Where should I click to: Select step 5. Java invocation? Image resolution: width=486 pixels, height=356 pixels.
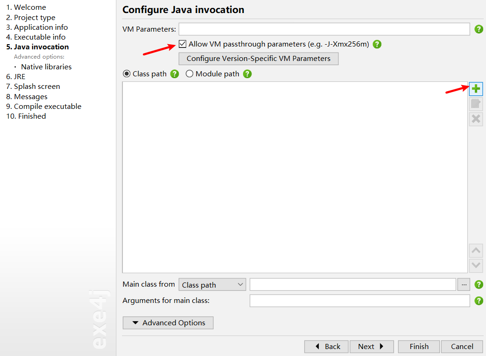(x=38, y=47)
